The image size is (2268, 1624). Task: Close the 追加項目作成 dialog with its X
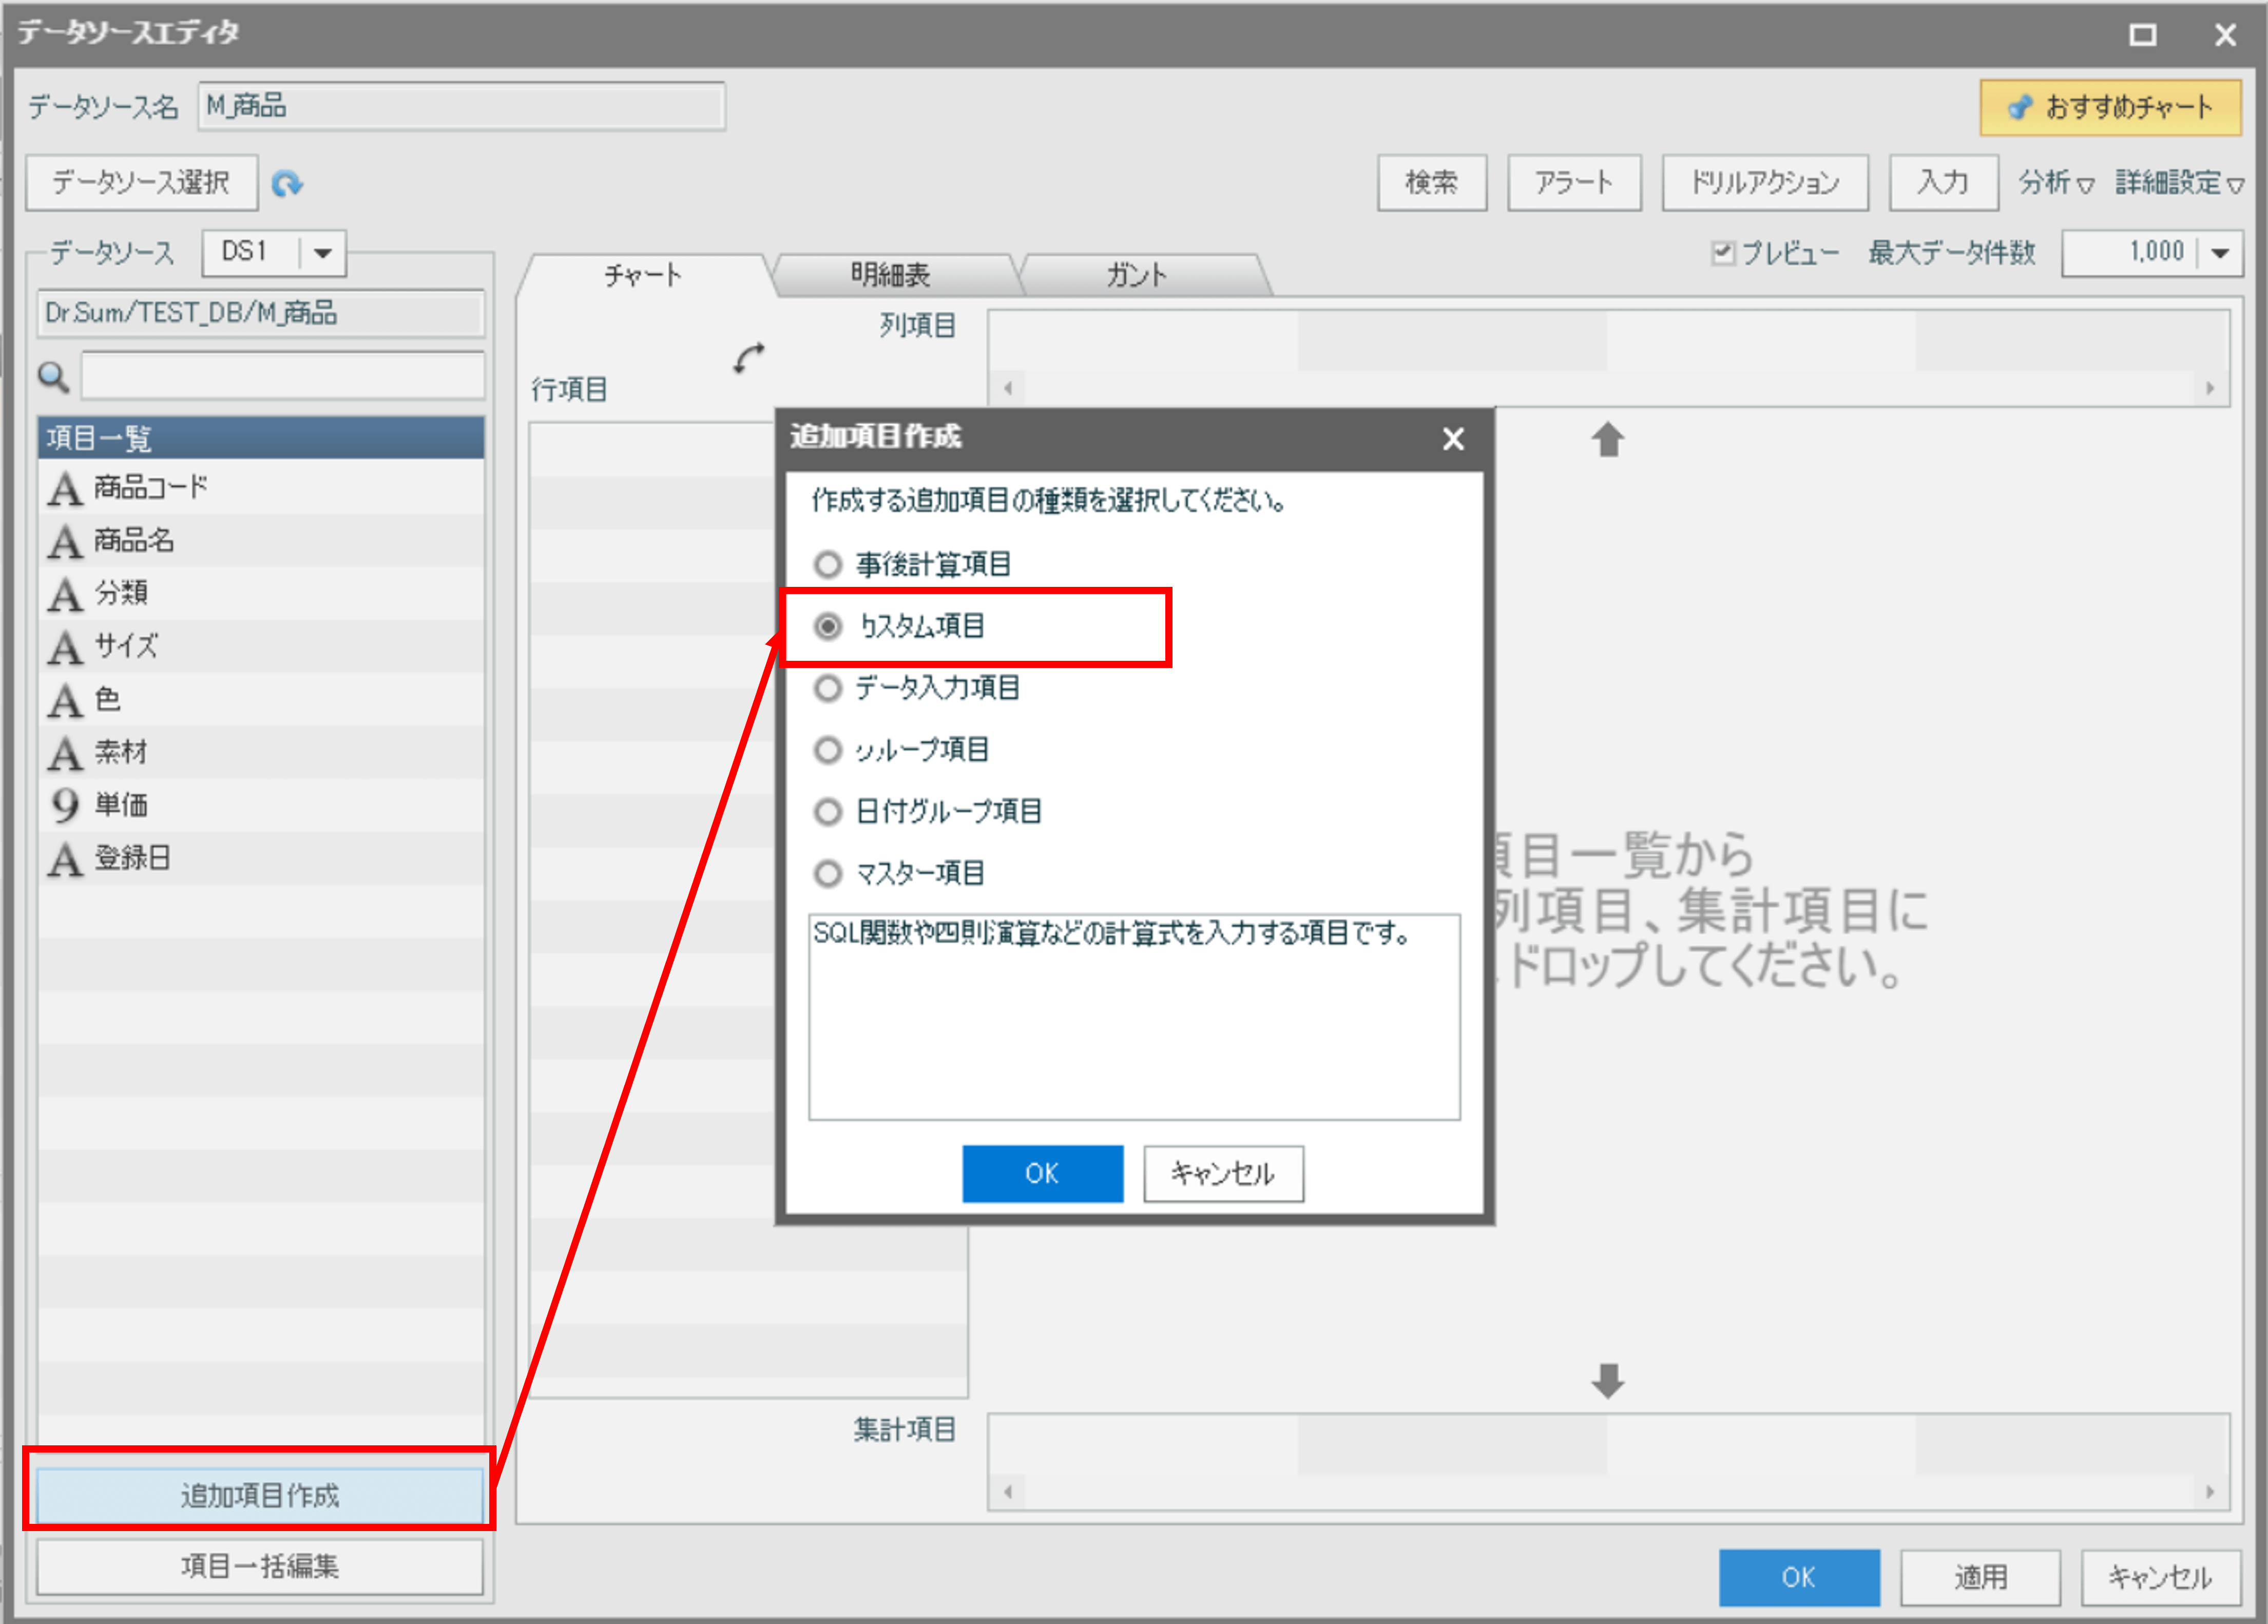coord(1453,439)
